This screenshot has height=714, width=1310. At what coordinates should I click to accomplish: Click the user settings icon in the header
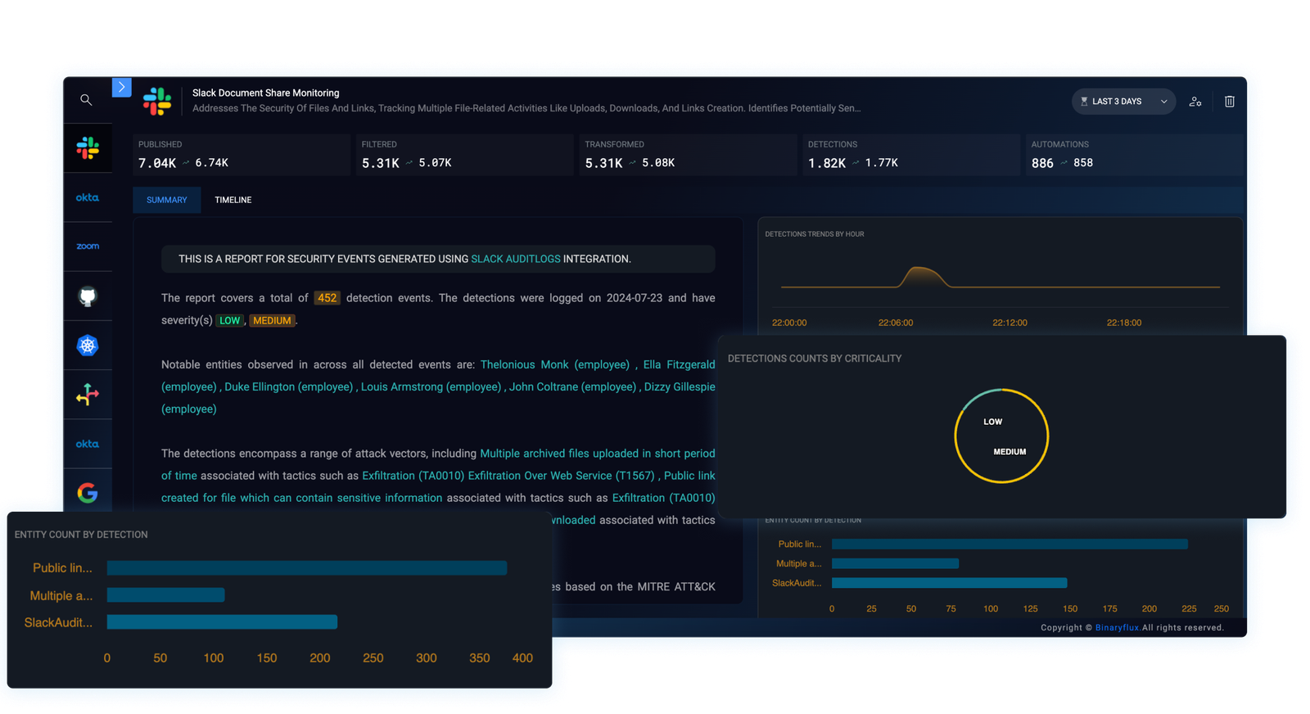point(1195,102)
